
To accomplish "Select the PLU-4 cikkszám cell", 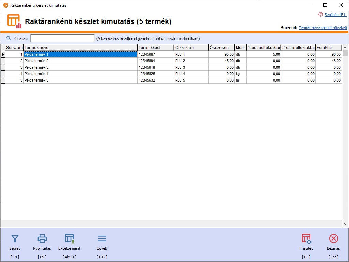I will pos(191,74).
